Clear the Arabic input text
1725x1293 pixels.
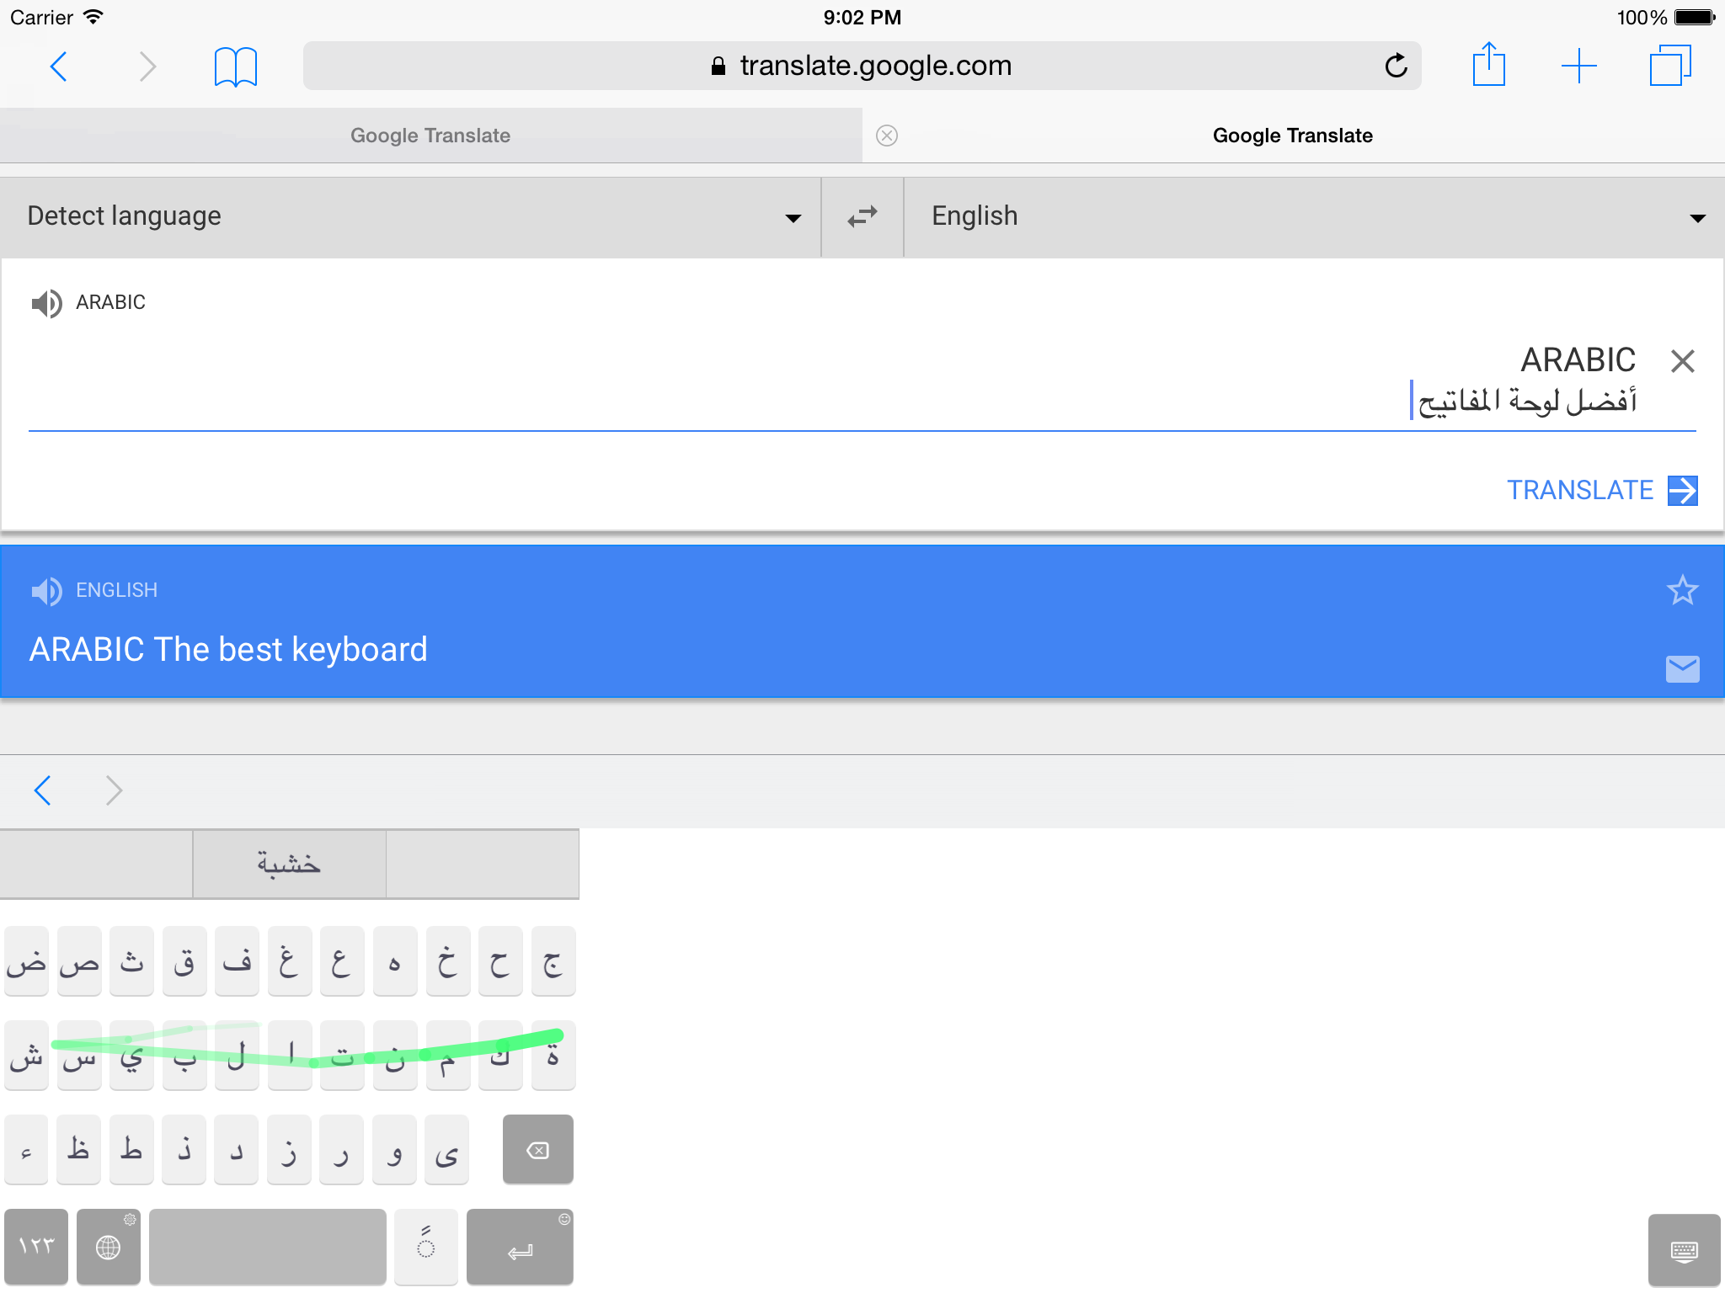[x=1682, y=361]
